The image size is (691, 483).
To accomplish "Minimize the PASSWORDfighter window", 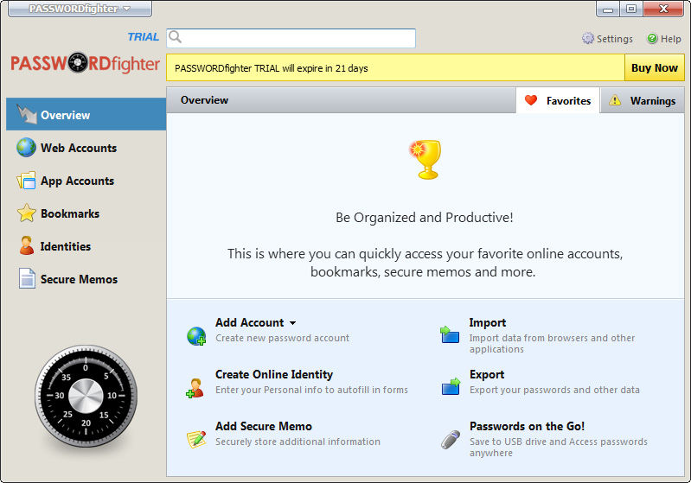I will tap(608, 9).
